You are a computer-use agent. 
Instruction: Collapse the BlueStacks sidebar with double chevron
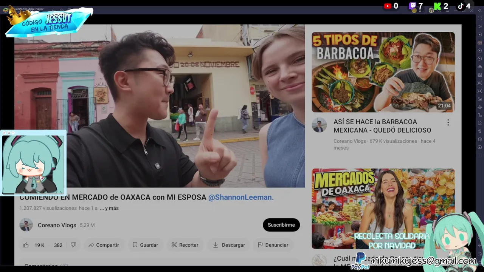point(480,10)
